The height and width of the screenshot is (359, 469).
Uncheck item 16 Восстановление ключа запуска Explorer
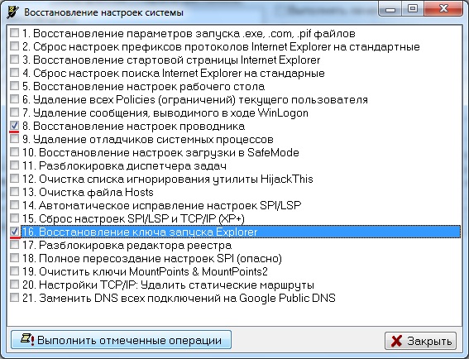[14, 232]
